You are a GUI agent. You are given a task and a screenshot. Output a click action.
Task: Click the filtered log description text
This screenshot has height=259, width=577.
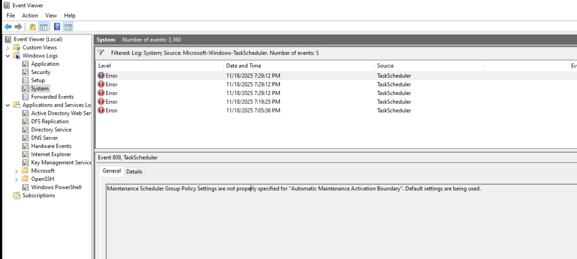pyautogui.click(x=215, y=53)
